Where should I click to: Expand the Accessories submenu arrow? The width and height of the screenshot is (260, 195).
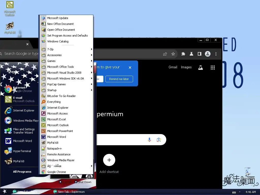pyautogui.click(x=91, y=55)
